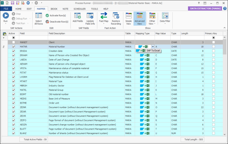Open the quick access toolbar customize arrow
228x144 pixels.
tap(42, 3)
